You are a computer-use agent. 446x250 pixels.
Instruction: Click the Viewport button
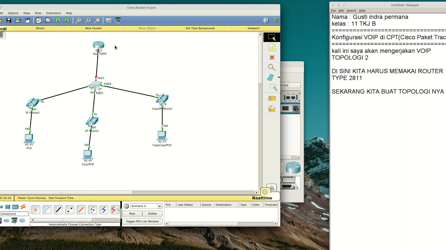click(x=254, y=28)
